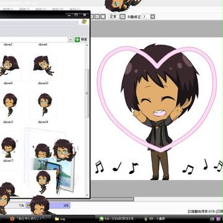
Task: Click the stabilizer value field showing 3
Action: 146,17
